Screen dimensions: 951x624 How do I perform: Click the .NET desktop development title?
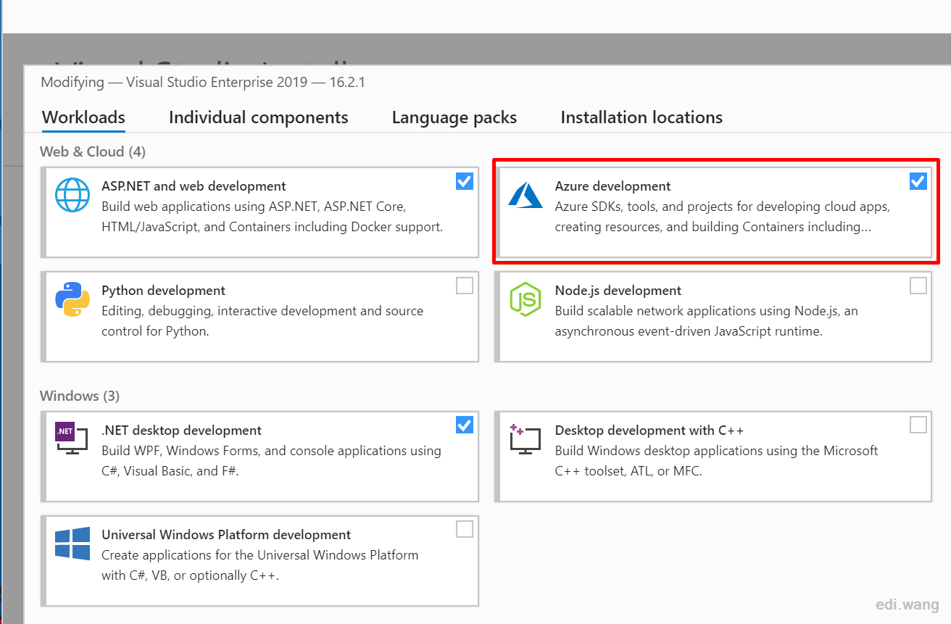tap(182, 430)
